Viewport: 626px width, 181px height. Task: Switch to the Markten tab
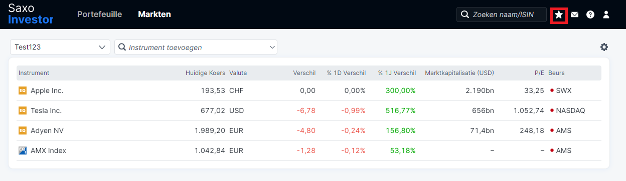[154, 14]
